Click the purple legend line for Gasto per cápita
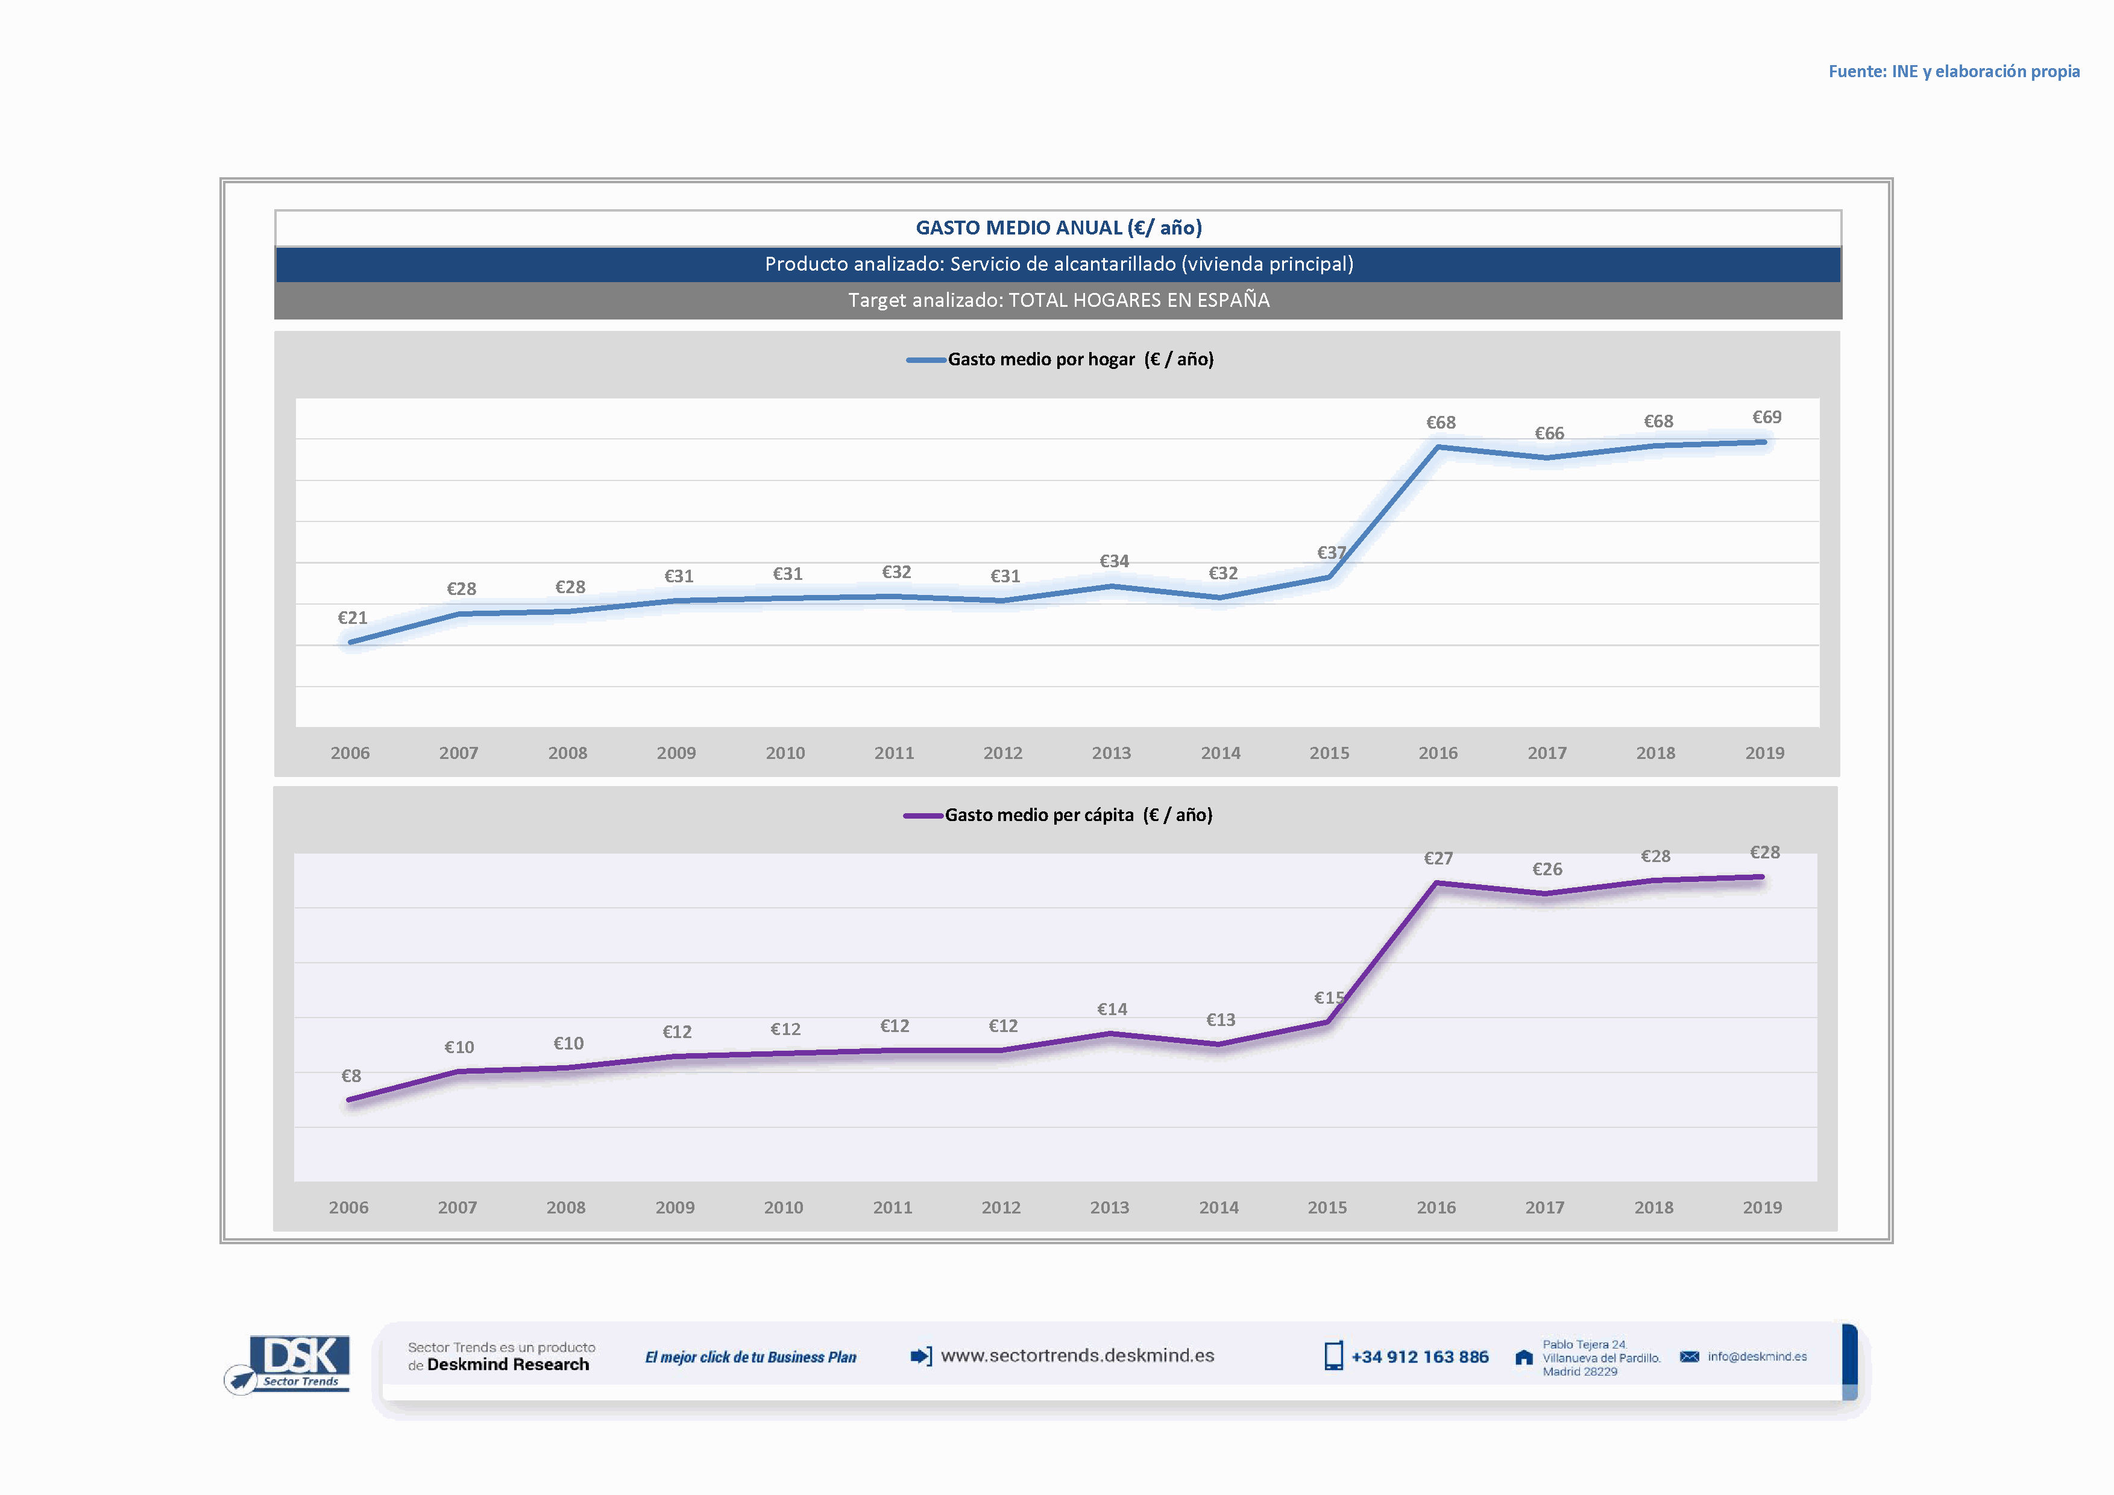2114x1495 pixels. point(922,816)
